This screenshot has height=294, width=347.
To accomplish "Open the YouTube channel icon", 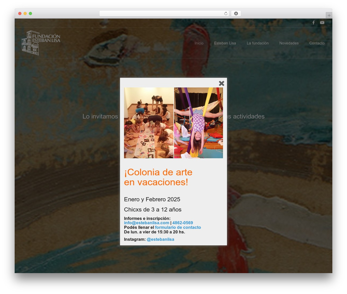I will pyautogui.click(x=322, y=23).
